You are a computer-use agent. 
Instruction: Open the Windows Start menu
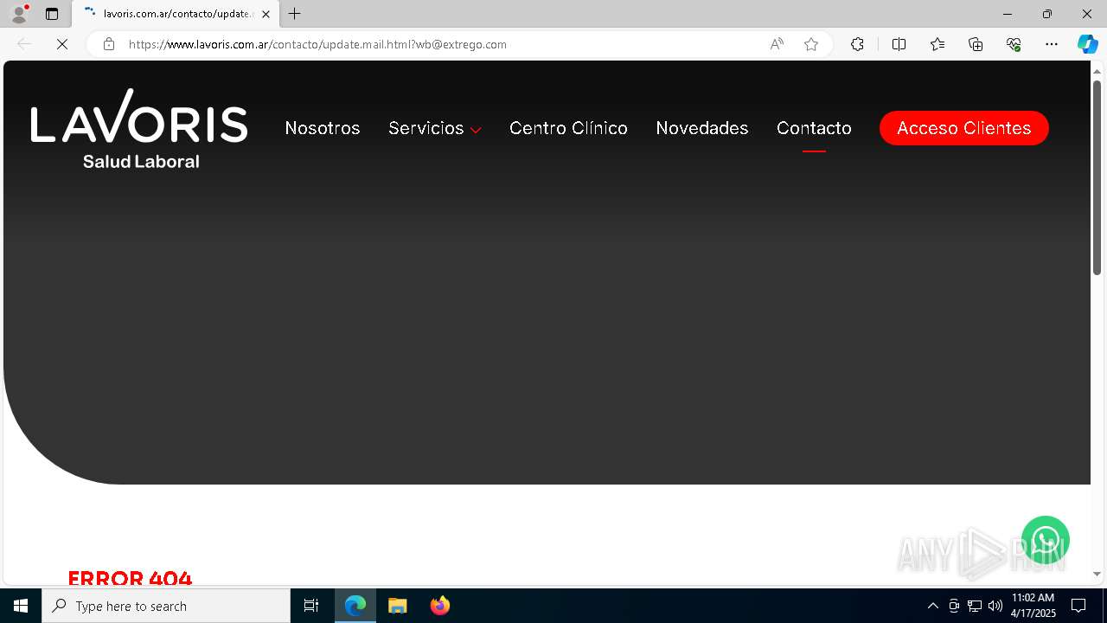(x=21, y=606)
